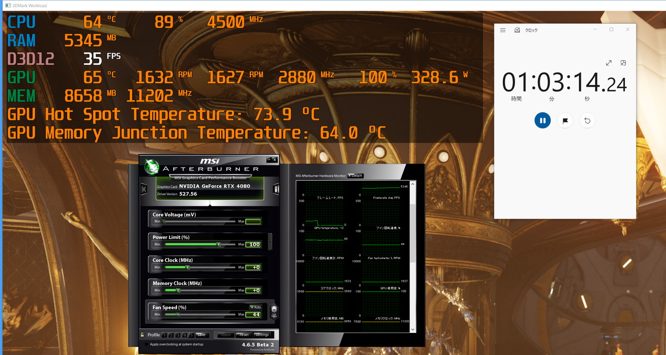Click the Memory Clock slider handle
The width and height of the screenshot is (666, 355).
178,290
